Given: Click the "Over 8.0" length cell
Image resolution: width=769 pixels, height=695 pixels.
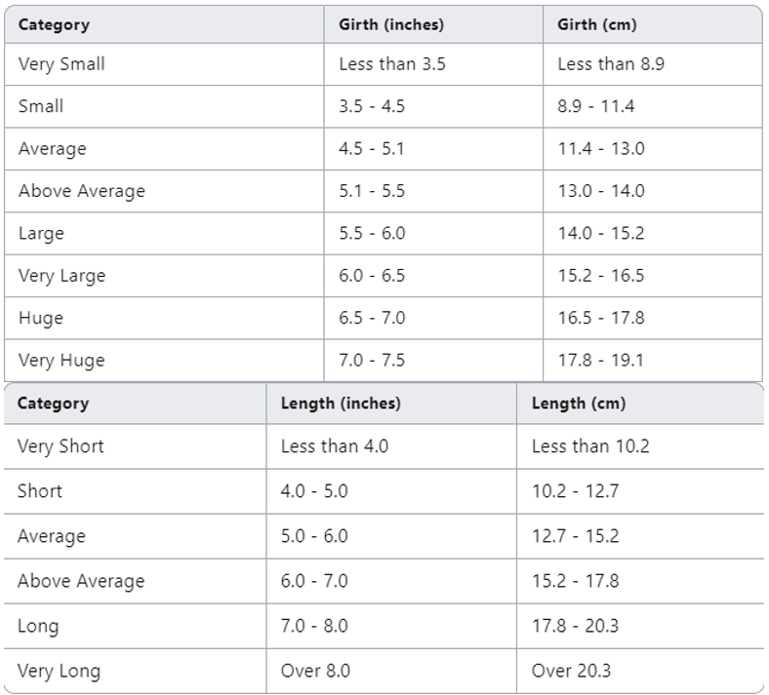Looking at the screenshot, I should pyautogui.click(x=315, y=672).
